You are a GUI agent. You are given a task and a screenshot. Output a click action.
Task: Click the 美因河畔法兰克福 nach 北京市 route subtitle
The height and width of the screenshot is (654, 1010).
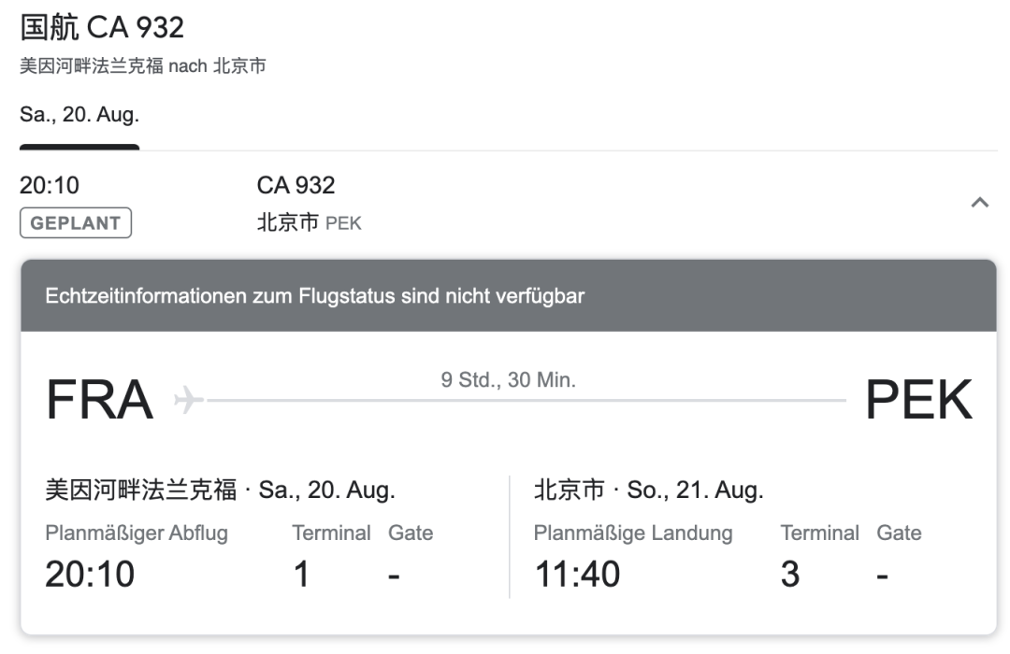(142, 66)
